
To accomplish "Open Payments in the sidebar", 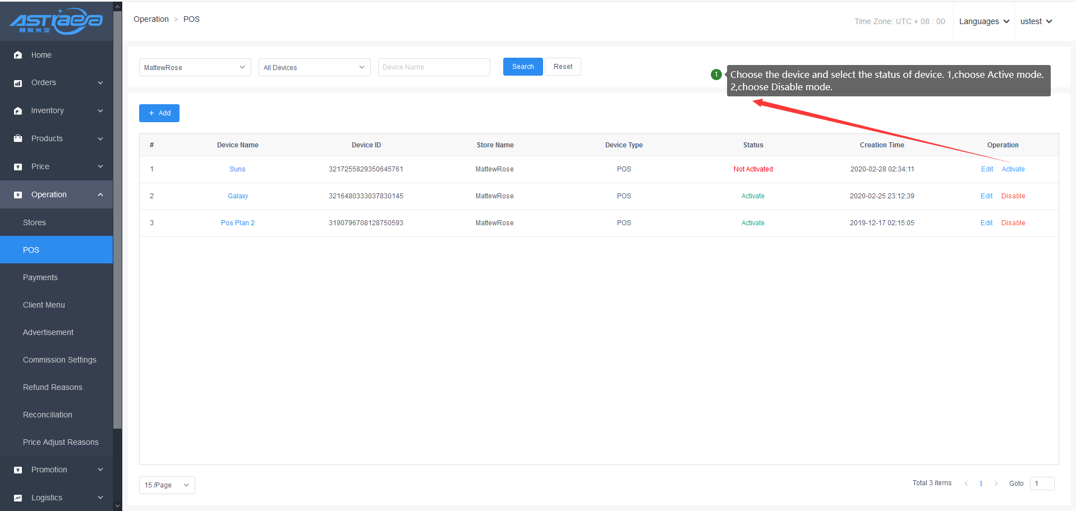I will 40,277.
